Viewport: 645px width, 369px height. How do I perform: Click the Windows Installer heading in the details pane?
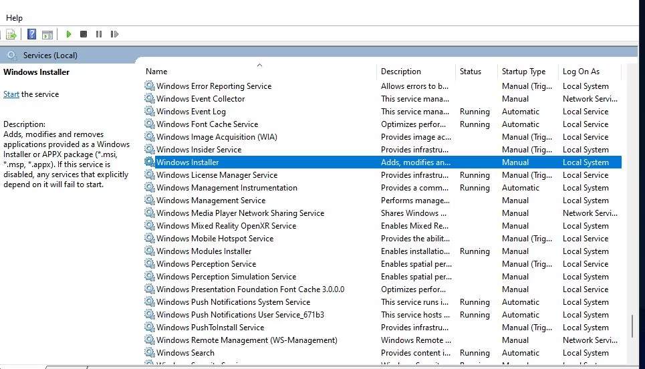coord(36,72)
